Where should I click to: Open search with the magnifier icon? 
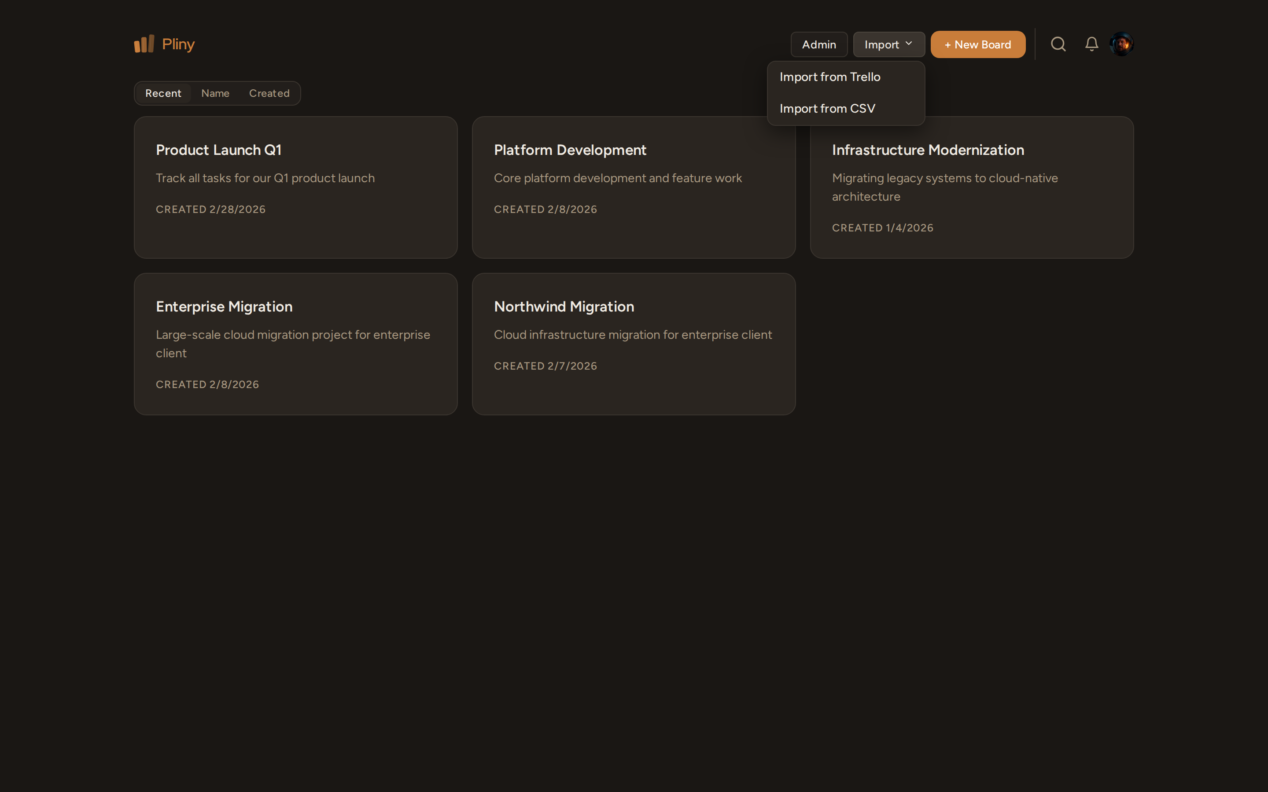pyautogui.click(x=1058, y=44)
